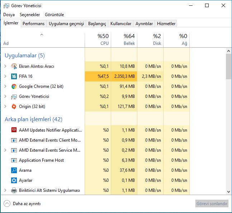Open the Seçenekler menu
The height and width of the screenshot is (213, 232).
(x=30, y=15)
